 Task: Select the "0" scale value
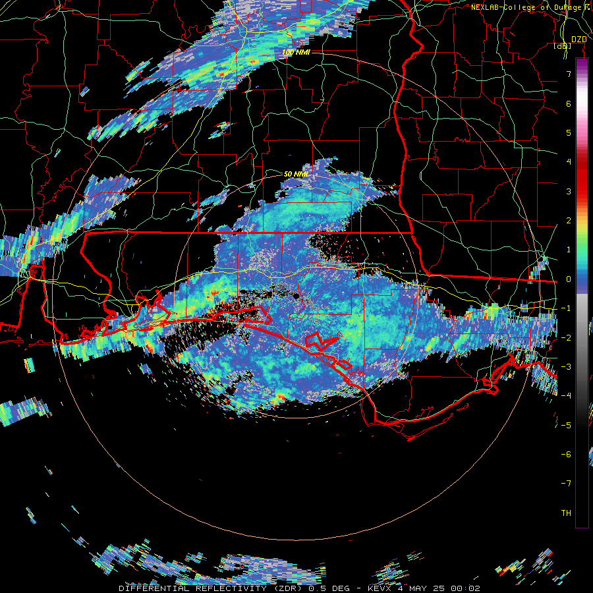coord(569,279)
